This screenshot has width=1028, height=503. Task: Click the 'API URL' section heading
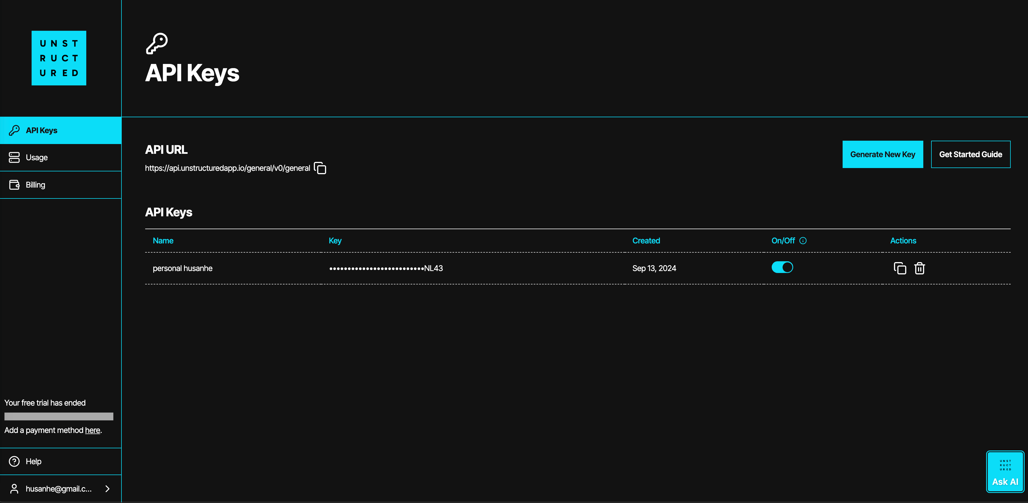(166, 150)
